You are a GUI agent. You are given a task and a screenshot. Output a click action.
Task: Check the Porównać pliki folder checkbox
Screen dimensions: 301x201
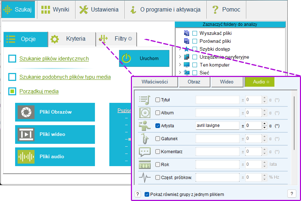pyautogui.click(x=195, y=41)
